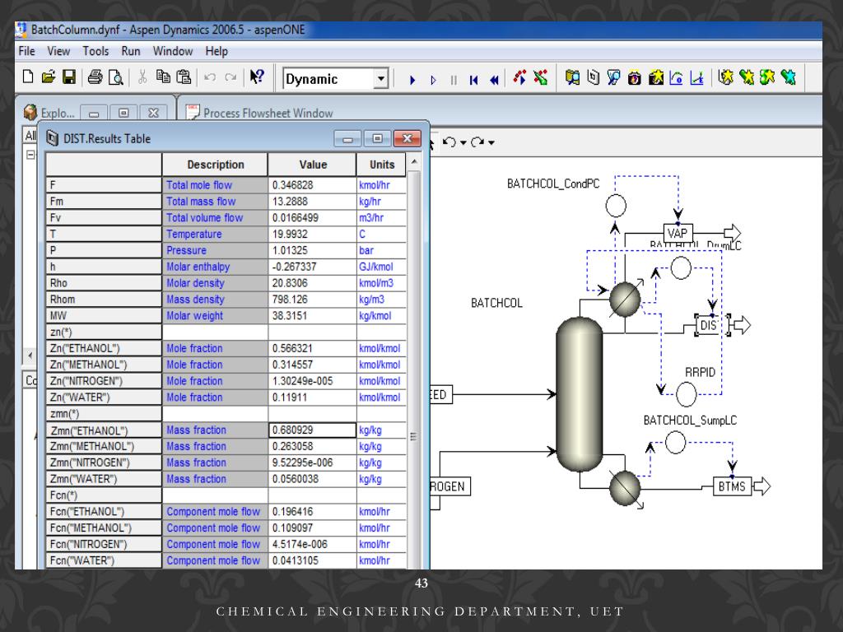Click the yellow star with green arrow
Screen dimensions: 843x632
point(747,78)
